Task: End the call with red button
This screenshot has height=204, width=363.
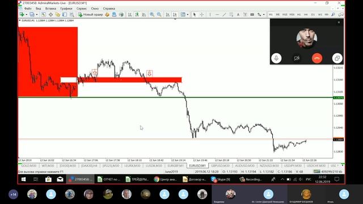Action: 317,58
